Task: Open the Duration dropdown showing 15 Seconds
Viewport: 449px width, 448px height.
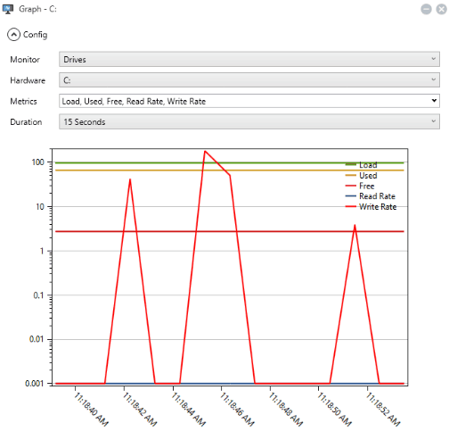Action: click(249, 121)
